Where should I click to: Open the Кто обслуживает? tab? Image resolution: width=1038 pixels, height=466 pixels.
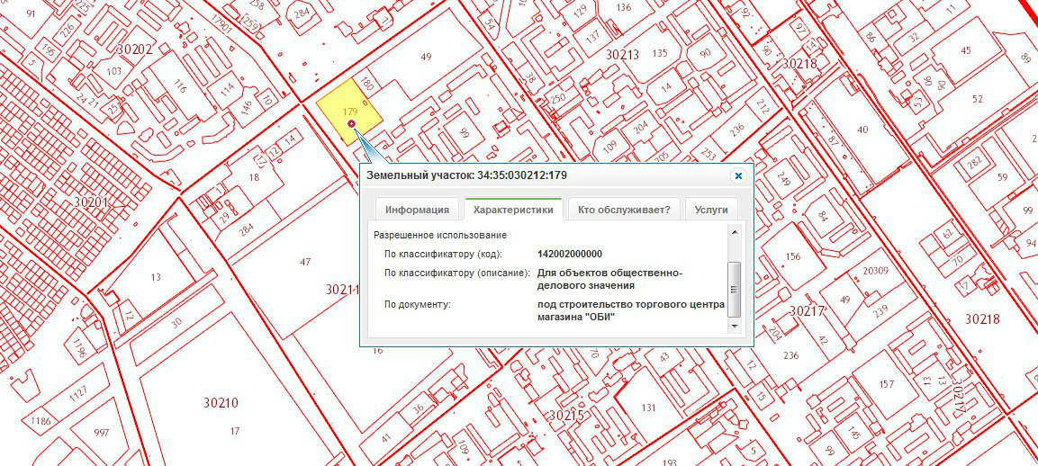click(x=624, y=210)
